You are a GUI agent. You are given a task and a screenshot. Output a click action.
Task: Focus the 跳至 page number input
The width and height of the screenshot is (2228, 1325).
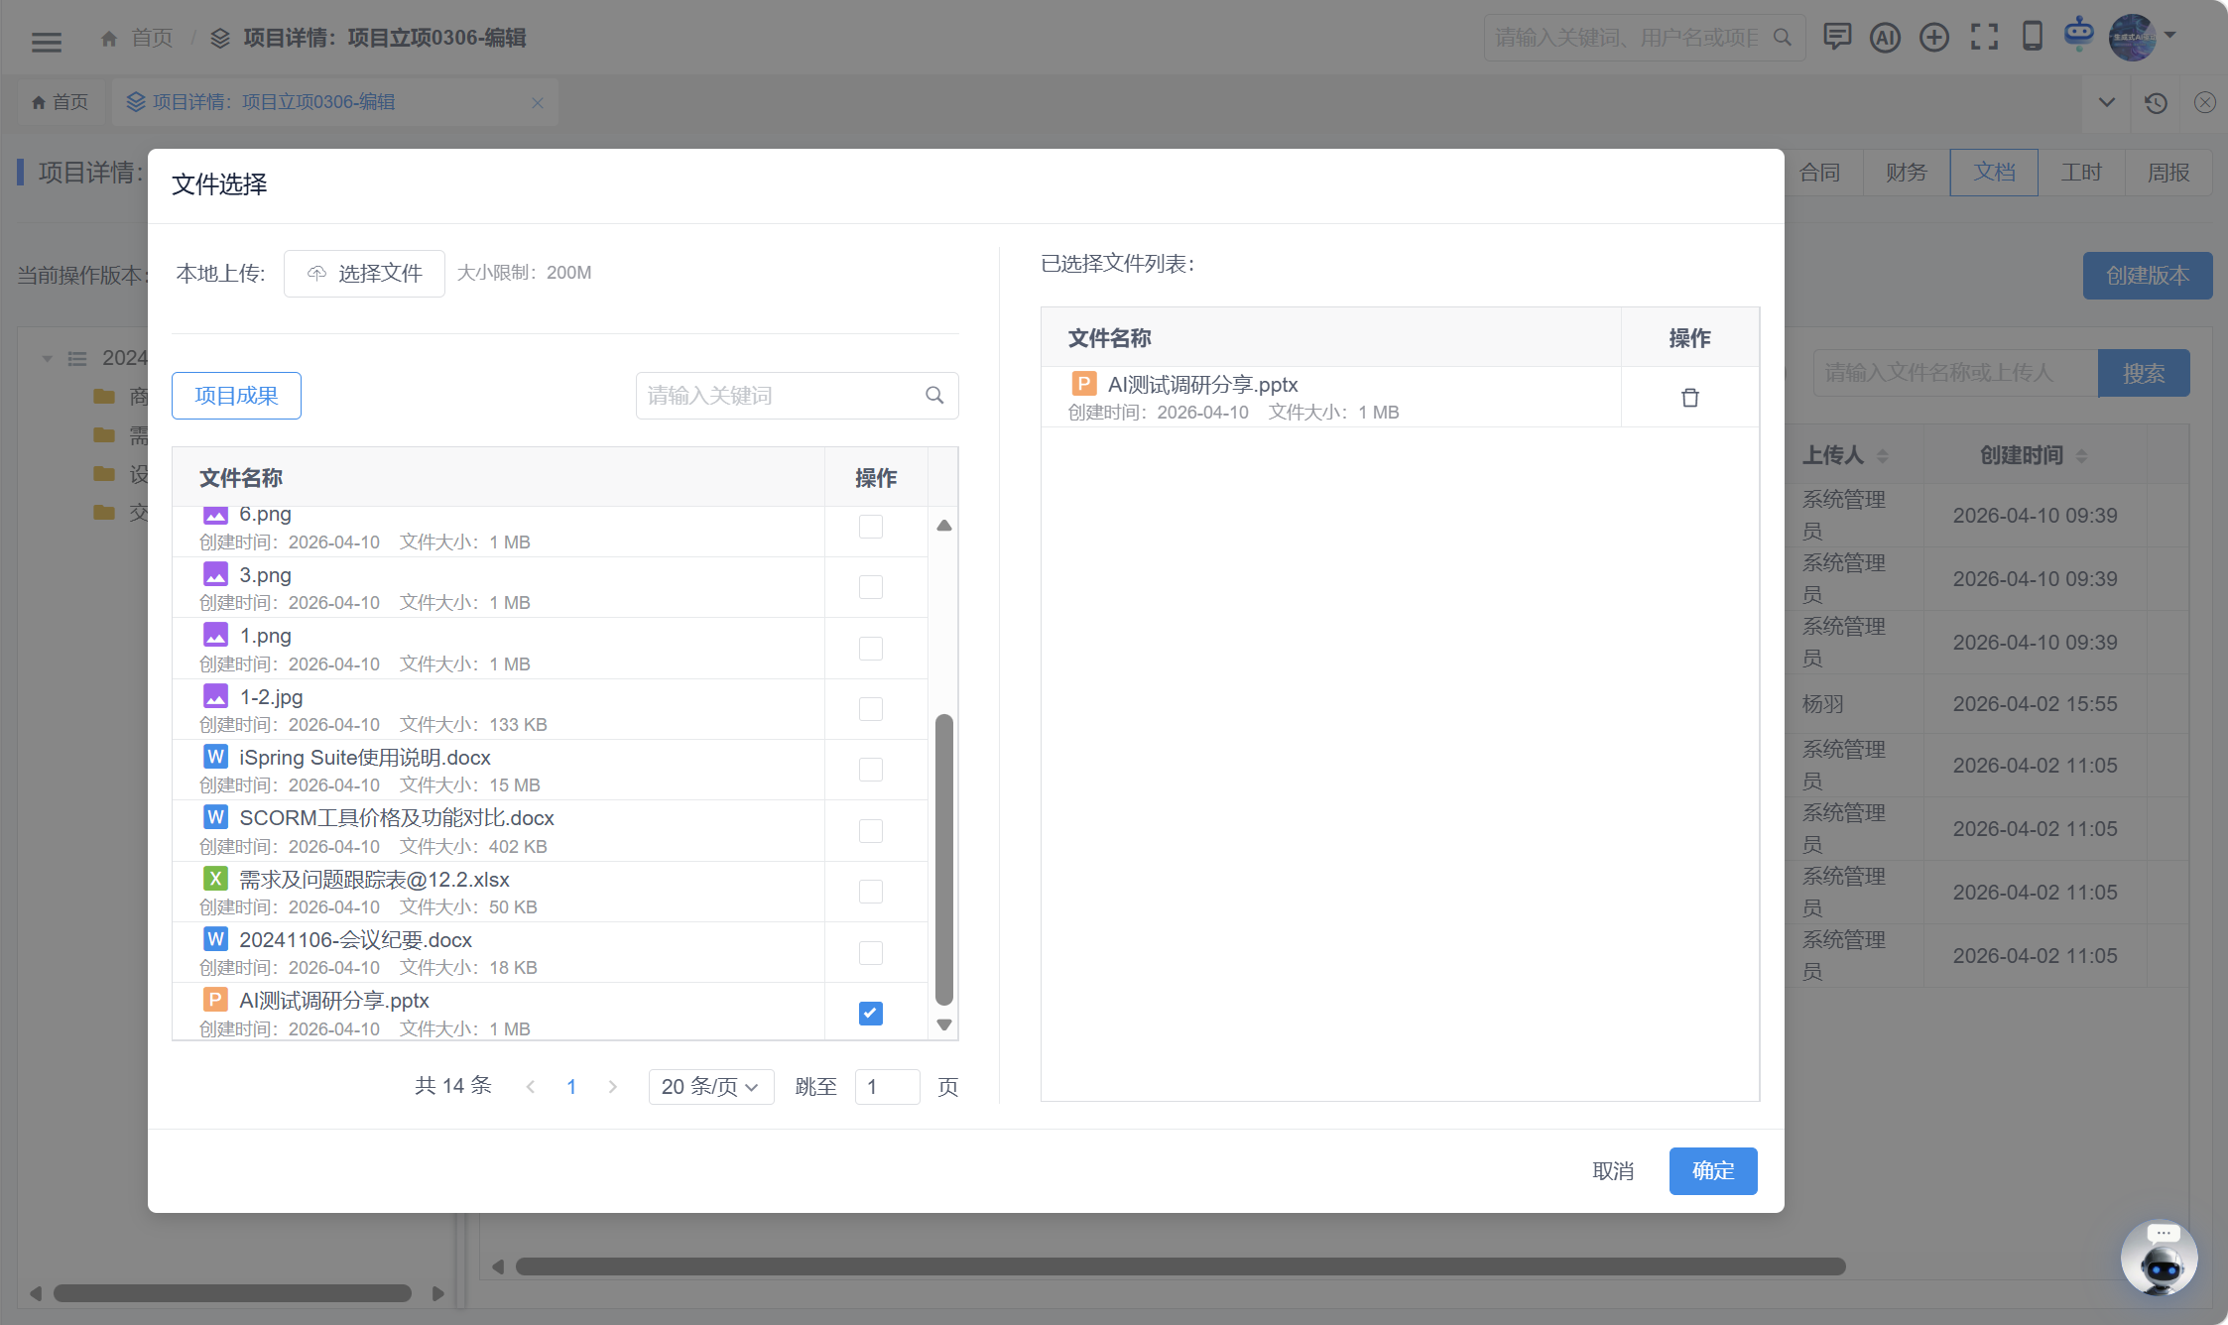pos(888,1087)
